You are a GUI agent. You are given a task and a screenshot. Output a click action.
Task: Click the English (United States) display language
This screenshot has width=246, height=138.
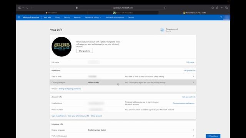(97, 130)
